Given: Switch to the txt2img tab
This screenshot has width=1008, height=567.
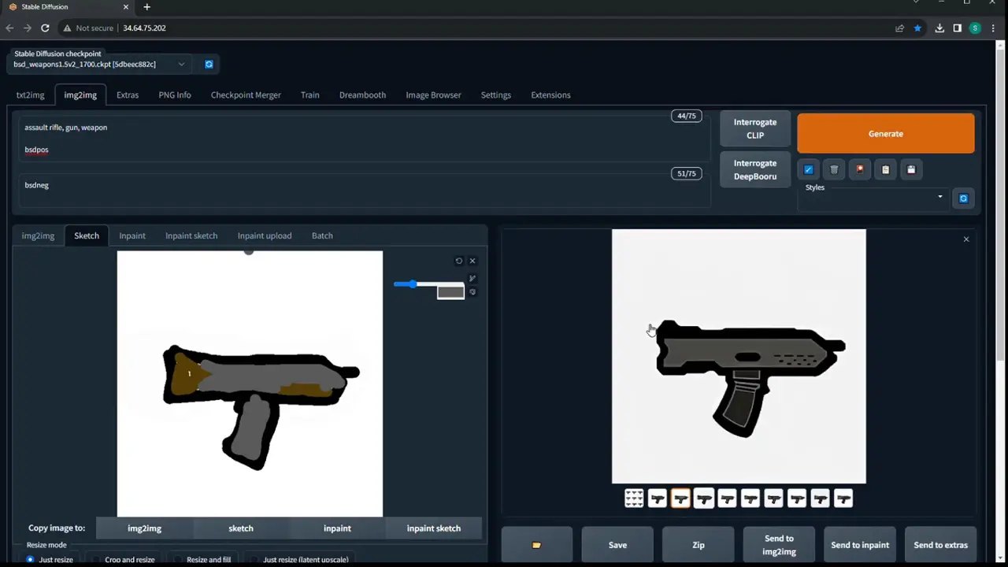Looking at the screenshot, I should coord(30,94).
